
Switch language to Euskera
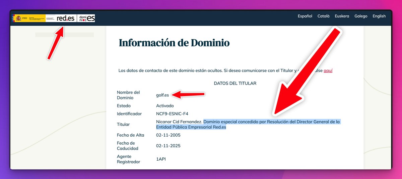342,16
